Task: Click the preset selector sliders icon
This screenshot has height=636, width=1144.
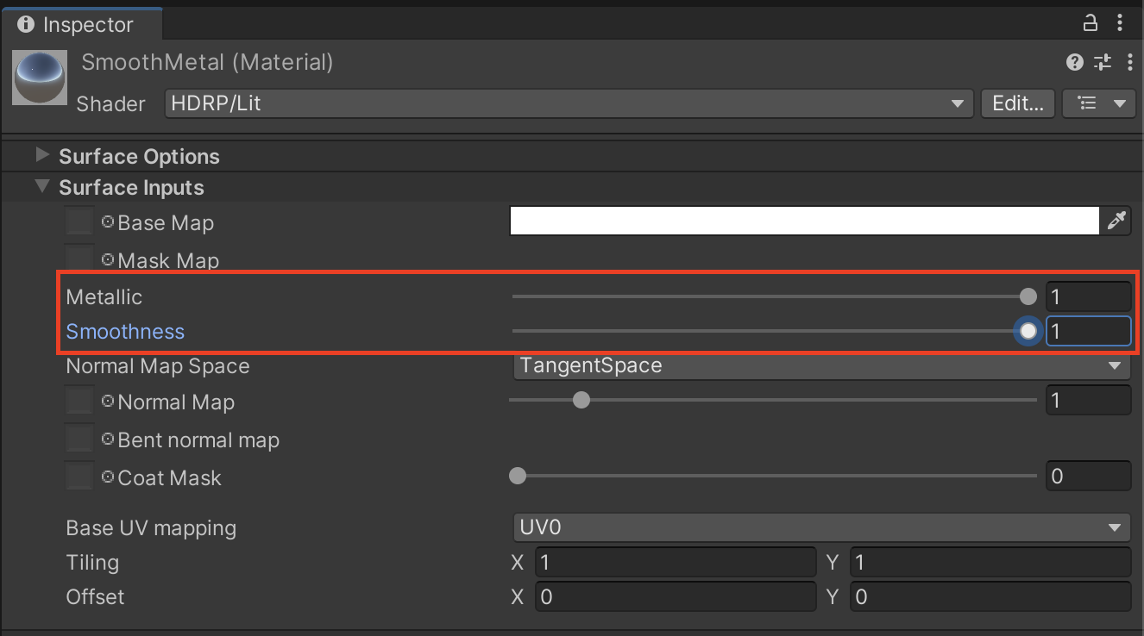Action: [x=1103, y=62]
